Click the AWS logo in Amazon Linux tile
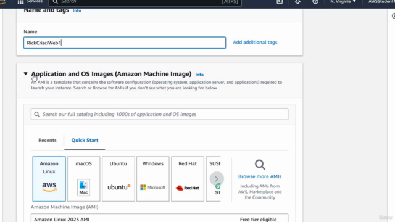 (x=49, y=187)
